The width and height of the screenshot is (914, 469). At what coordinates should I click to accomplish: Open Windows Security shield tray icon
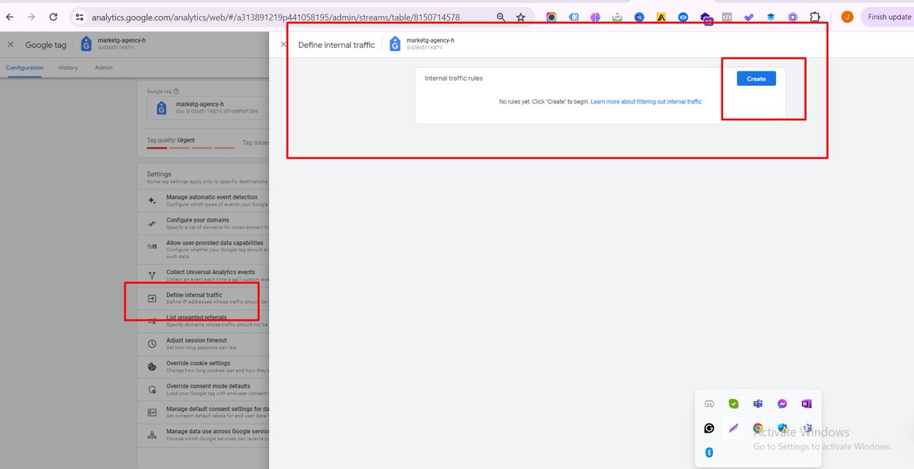click(782, 429)
